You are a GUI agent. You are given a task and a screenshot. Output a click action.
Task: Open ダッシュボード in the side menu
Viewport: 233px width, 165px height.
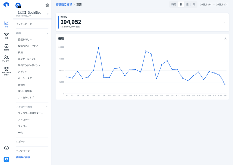coord(24,24)
